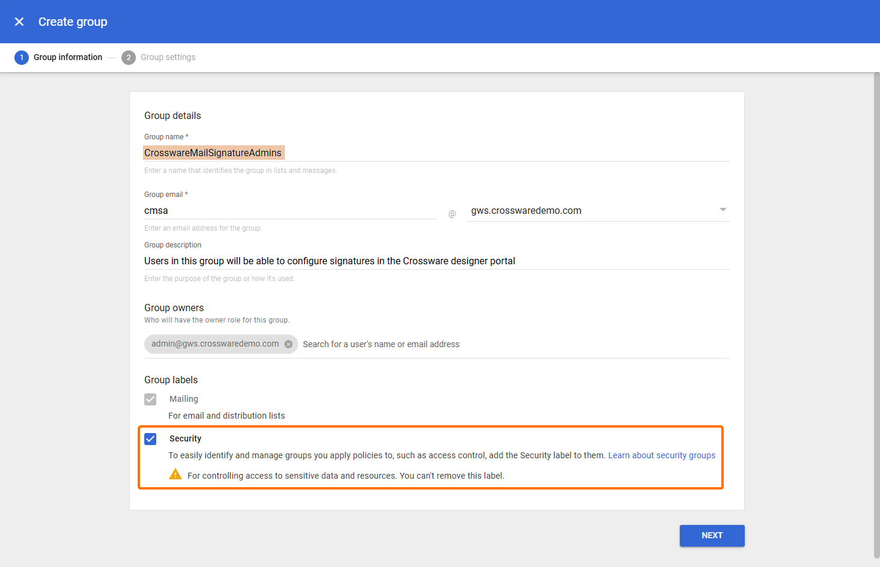Click the step 2 circle icon
880x567 pixels.
point(128,58)
